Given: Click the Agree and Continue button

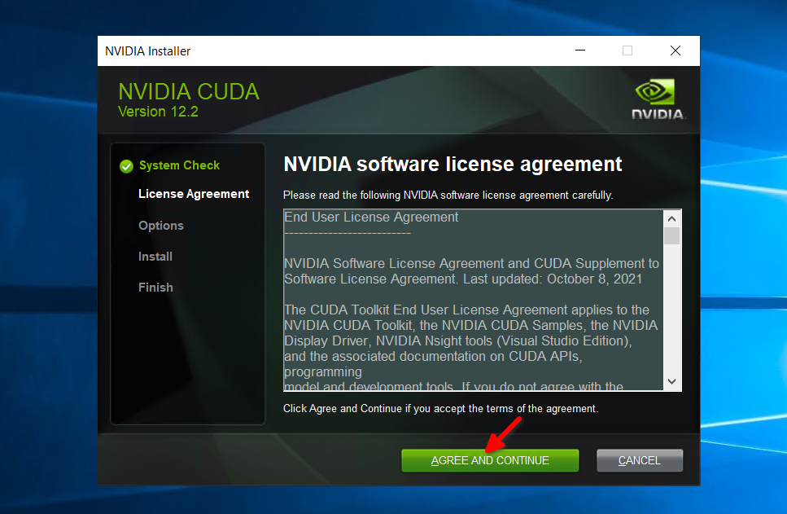Looking at the screenshot, I should (490, 460).
